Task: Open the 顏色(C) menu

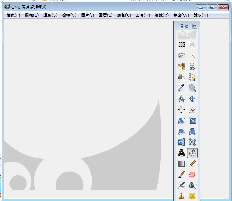Action: tap(124, 15)
